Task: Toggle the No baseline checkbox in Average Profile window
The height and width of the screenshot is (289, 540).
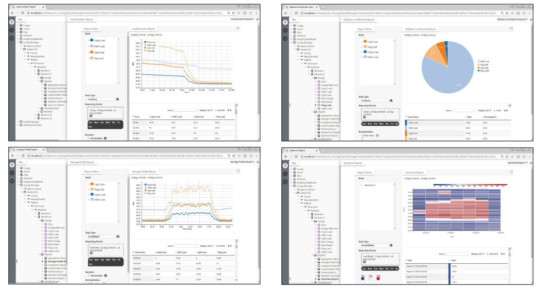Action: 89,275
